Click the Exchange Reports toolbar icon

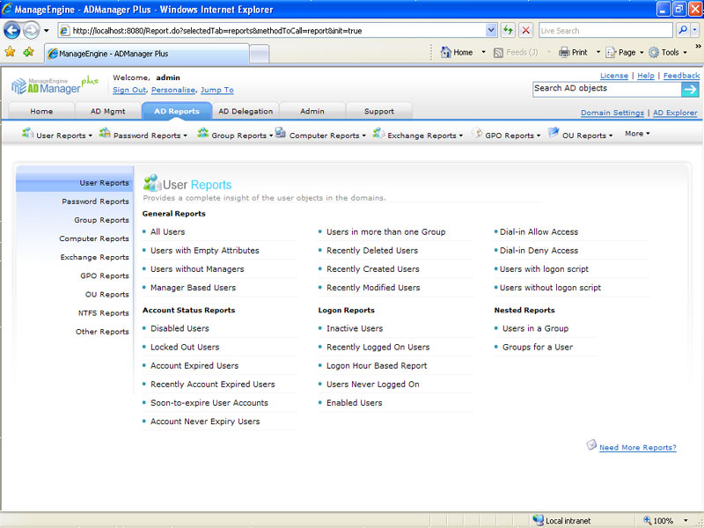(x=378, y=133)
